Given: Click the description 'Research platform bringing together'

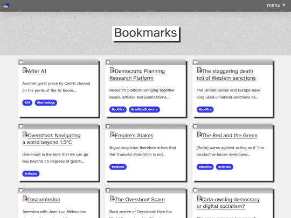Looking at the screenshot, I should 142,94.
